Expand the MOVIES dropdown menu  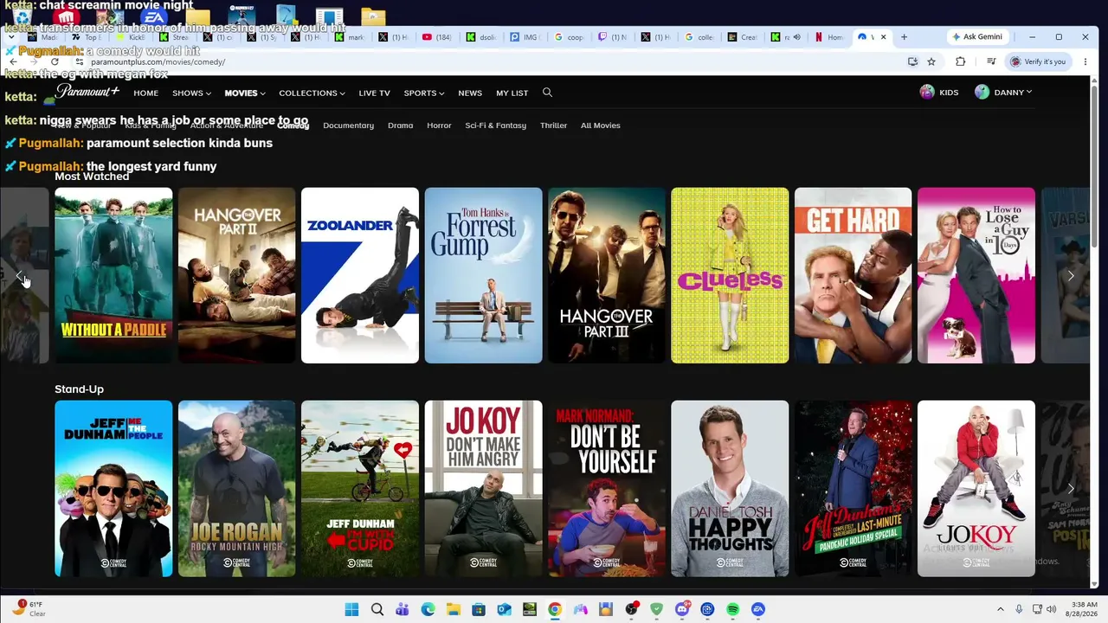tap(245, 93)
